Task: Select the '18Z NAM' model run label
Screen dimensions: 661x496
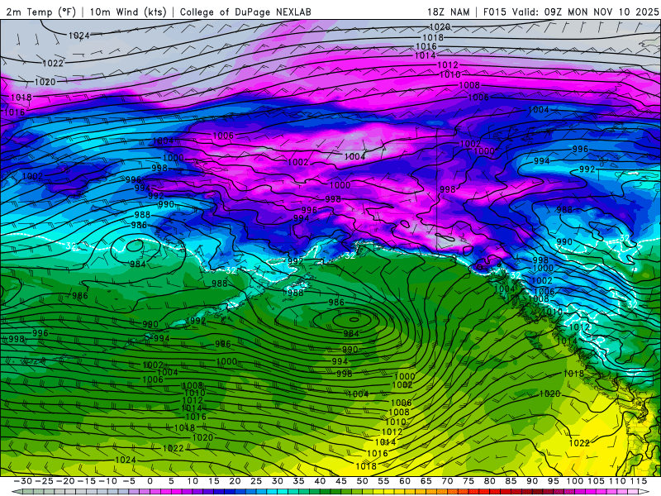Action: [x=449, y=12]
